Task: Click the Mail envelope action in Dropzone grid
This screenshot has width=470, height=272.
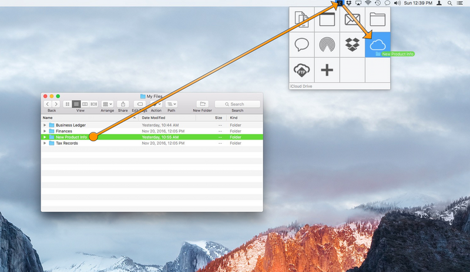Action: click(x=352, y=19)
